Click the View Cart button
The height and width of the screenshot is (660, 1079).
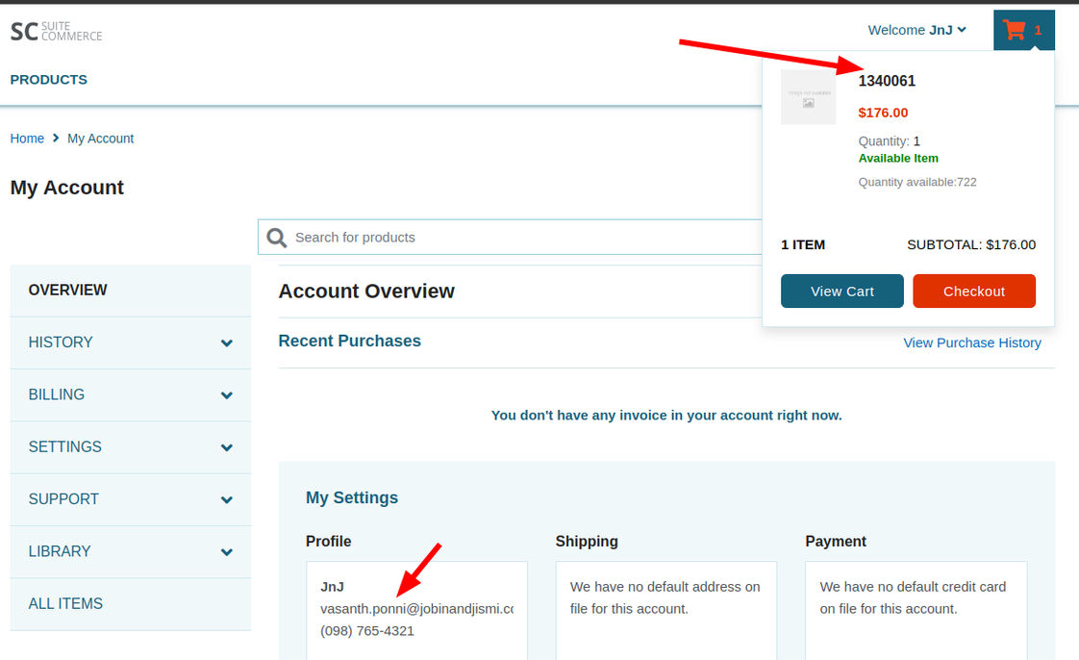point(841,292)
